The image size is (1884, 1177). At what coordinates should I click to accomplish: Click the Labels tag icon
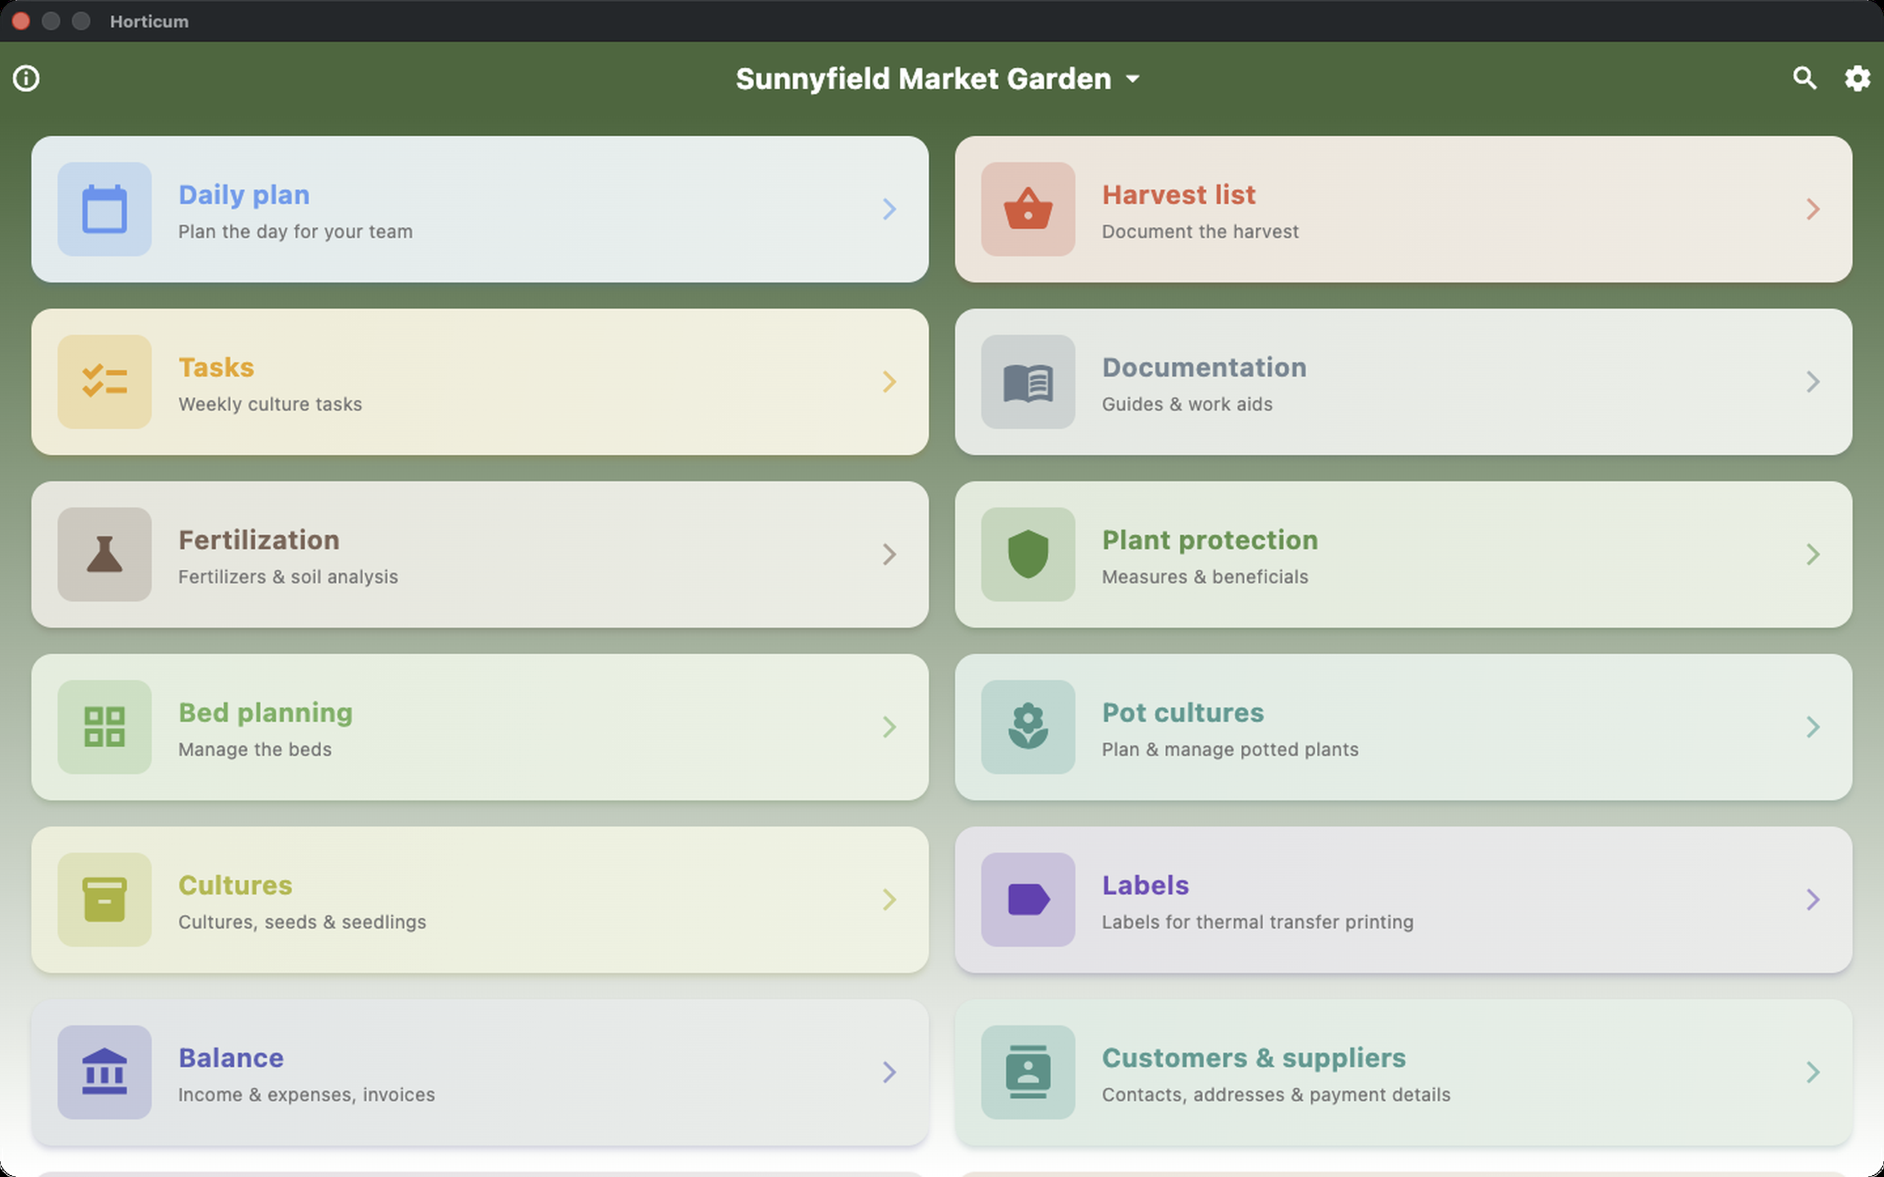[1028, 900]
